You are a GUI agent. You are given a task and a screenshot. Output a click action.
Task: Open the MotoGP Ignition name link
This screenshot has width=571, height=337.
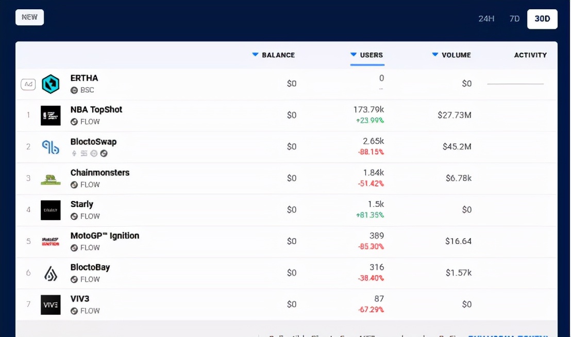pyautogui.click(x=105, y=236)
